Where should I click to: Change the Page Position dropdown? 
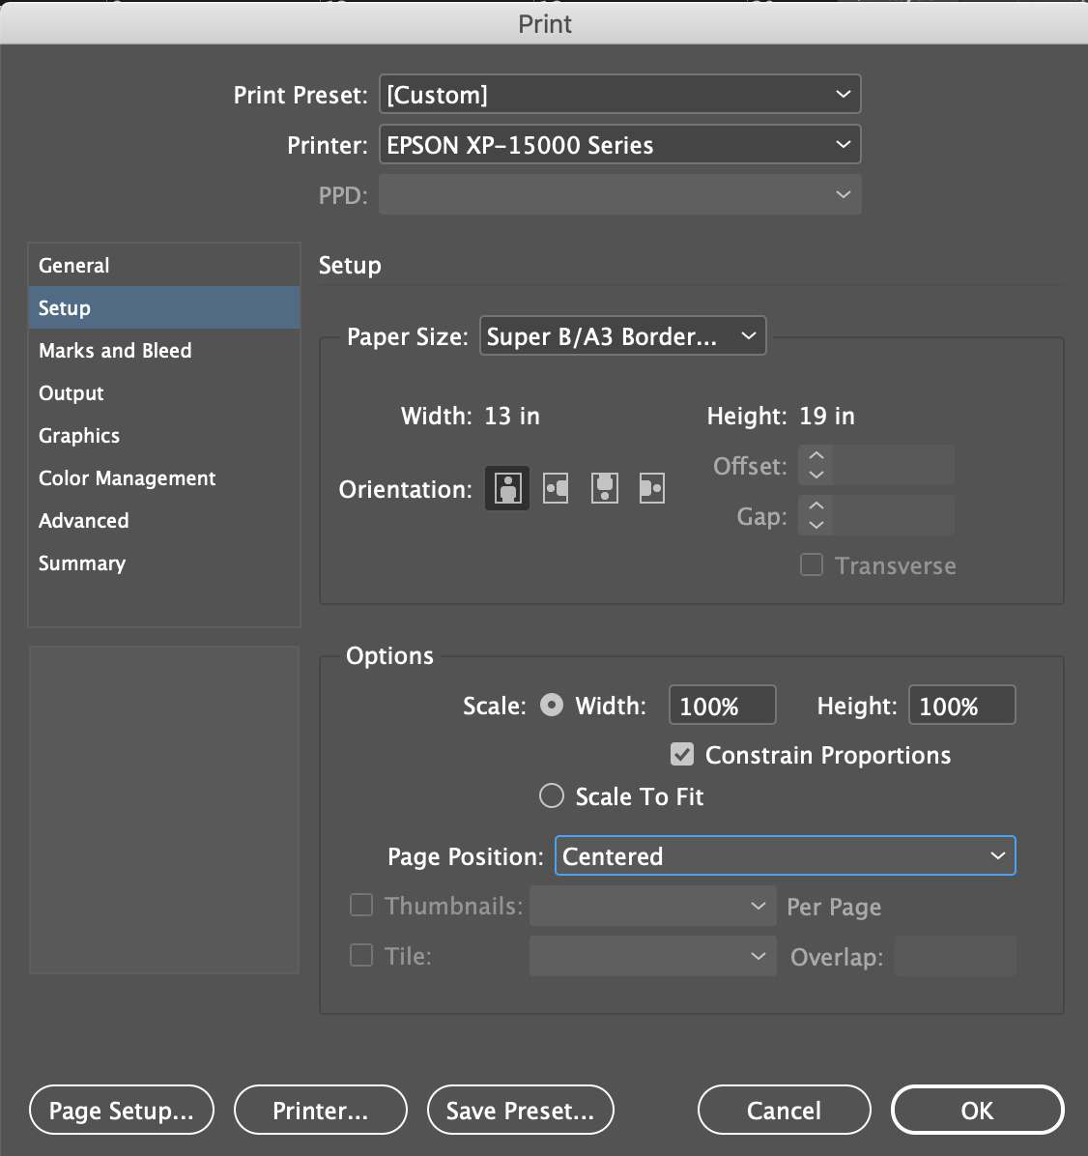[785, 855]
